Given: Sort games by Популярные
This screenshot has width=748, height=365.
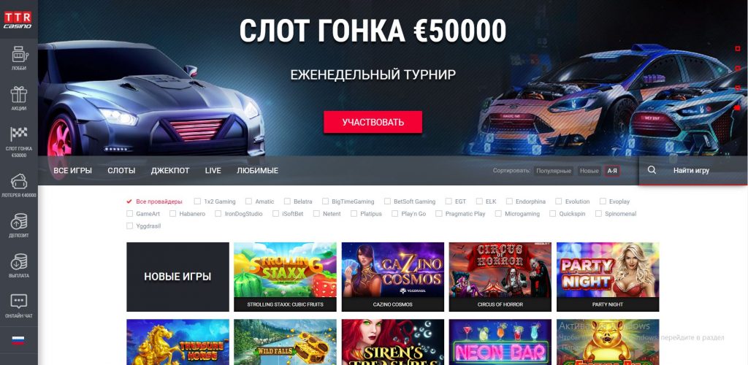Looking at the screenshot, I should tap(554, 171).
